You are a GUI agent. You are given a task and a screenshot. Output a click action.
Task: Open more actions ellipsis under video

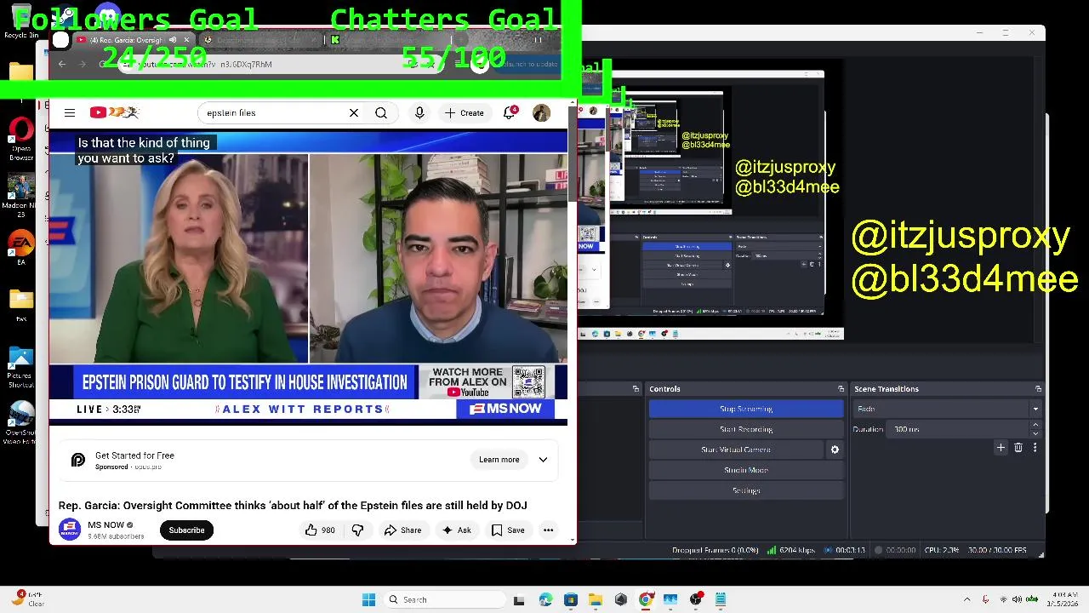pos(549,530)
